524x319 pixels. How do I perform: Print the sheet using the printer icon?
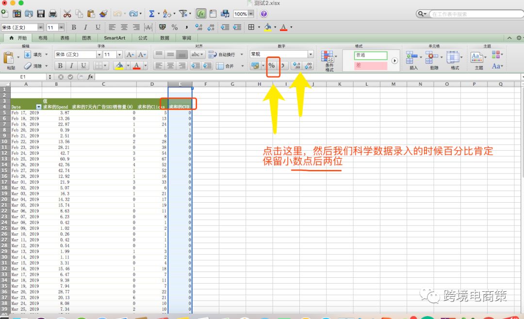(53, 14)
